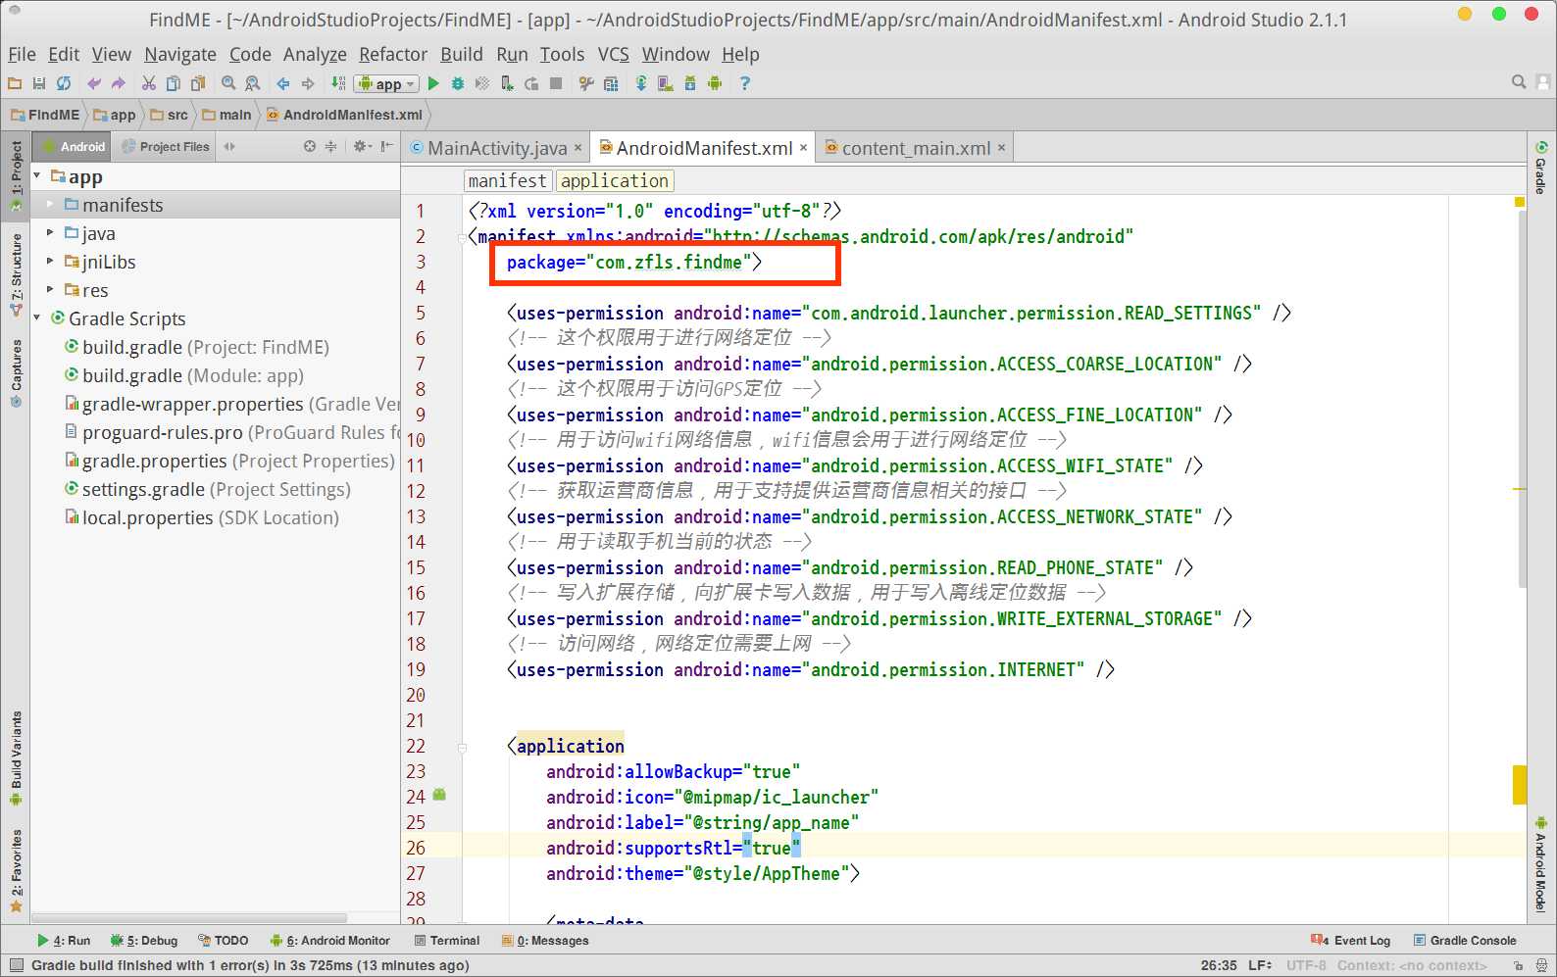Open the app run configuration dropdown

(x=386, y=84)
